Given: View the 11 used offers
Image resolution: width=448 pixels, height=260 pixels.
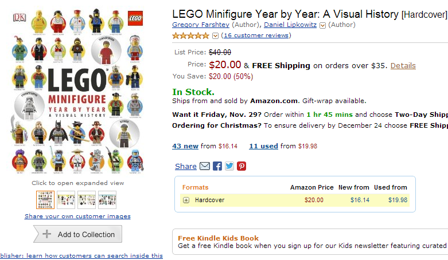Looking at the screenshot, I should (x=263, y=146).
